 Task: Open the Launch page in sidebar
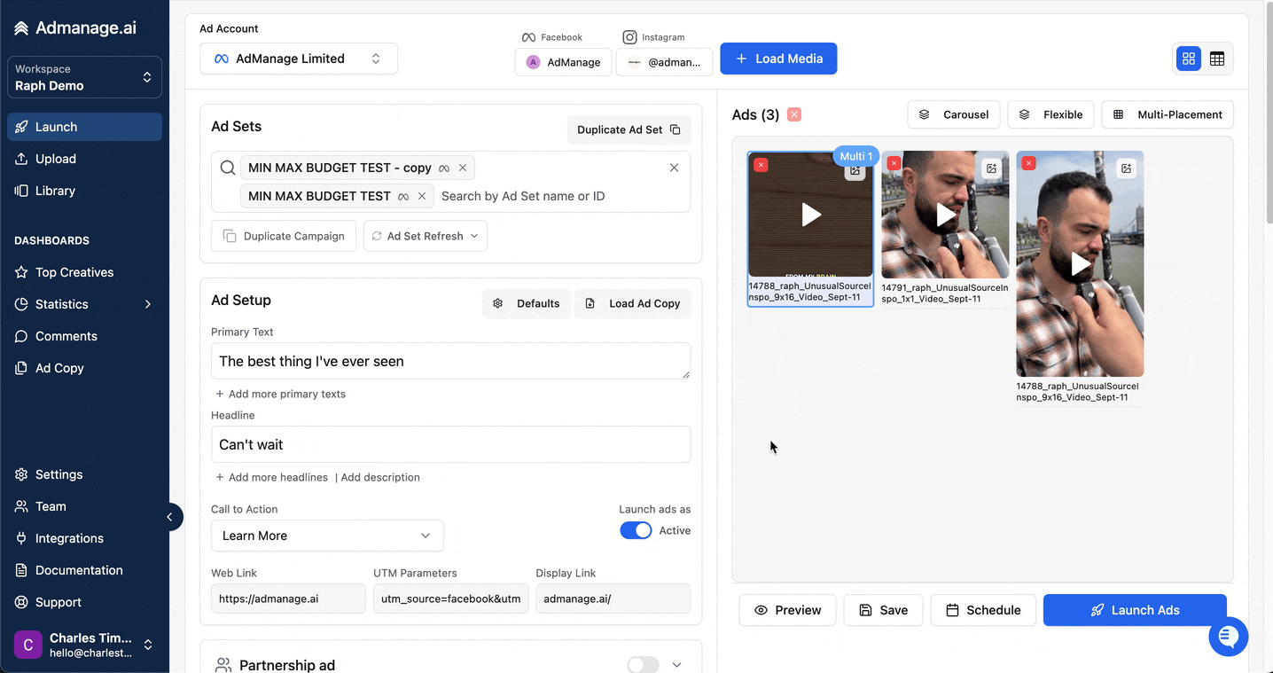pos(84,127)
